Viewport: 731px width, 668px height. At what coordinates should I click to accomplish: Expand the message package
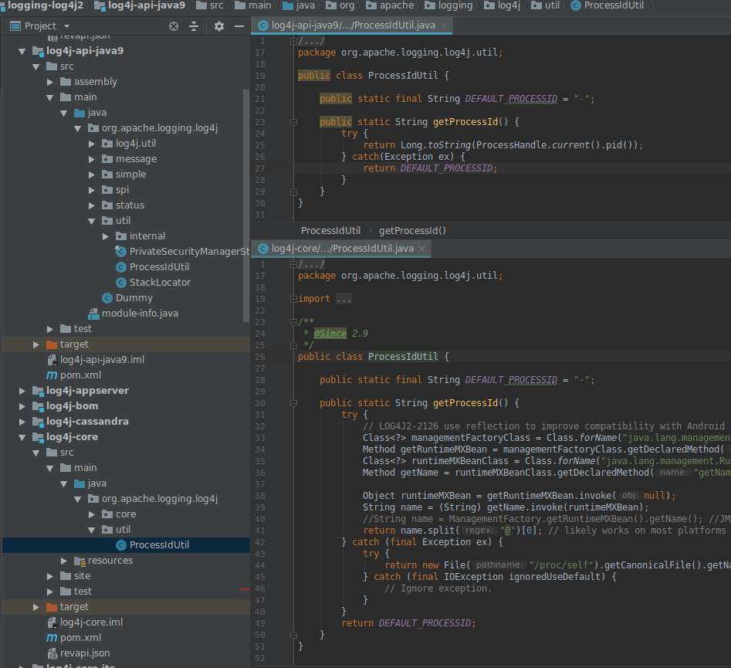(x=92, y=160)
